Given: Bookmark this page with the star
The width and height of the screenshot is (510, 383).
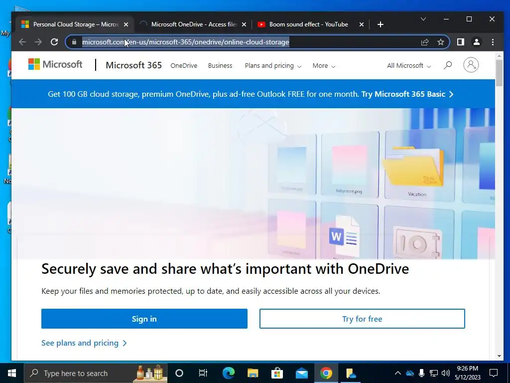Looking at the screenshot, I should click(x=441, y=42).
